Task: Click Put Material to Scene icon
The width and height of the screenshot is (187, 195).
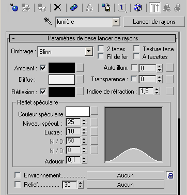Action: (x=26, y=8)
